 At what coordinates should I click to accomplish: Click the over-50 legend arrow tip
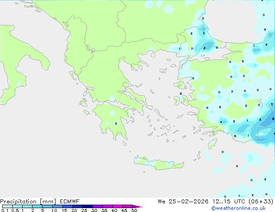tap(137, 206)
